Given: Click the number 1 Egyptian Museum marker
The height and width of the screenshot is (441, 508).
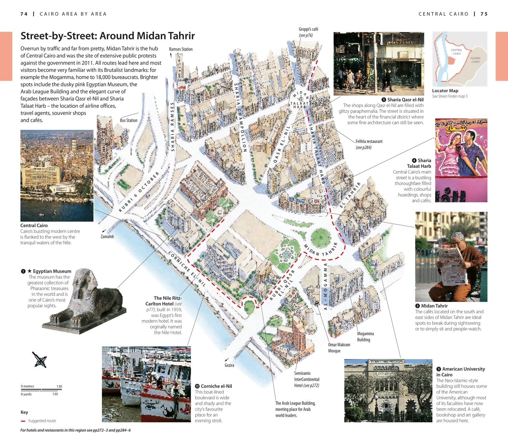Looking at the screenshot, I should (x=23, y=271).
